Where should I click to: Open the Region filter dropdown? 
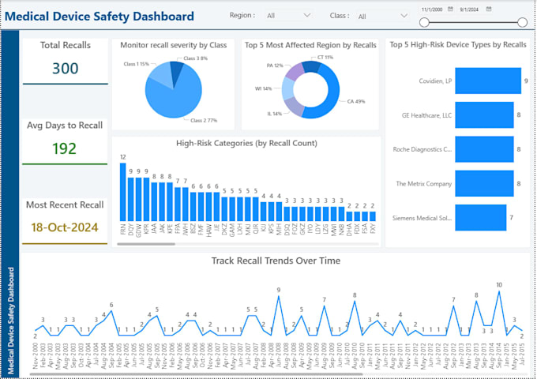tap(288, 16)
